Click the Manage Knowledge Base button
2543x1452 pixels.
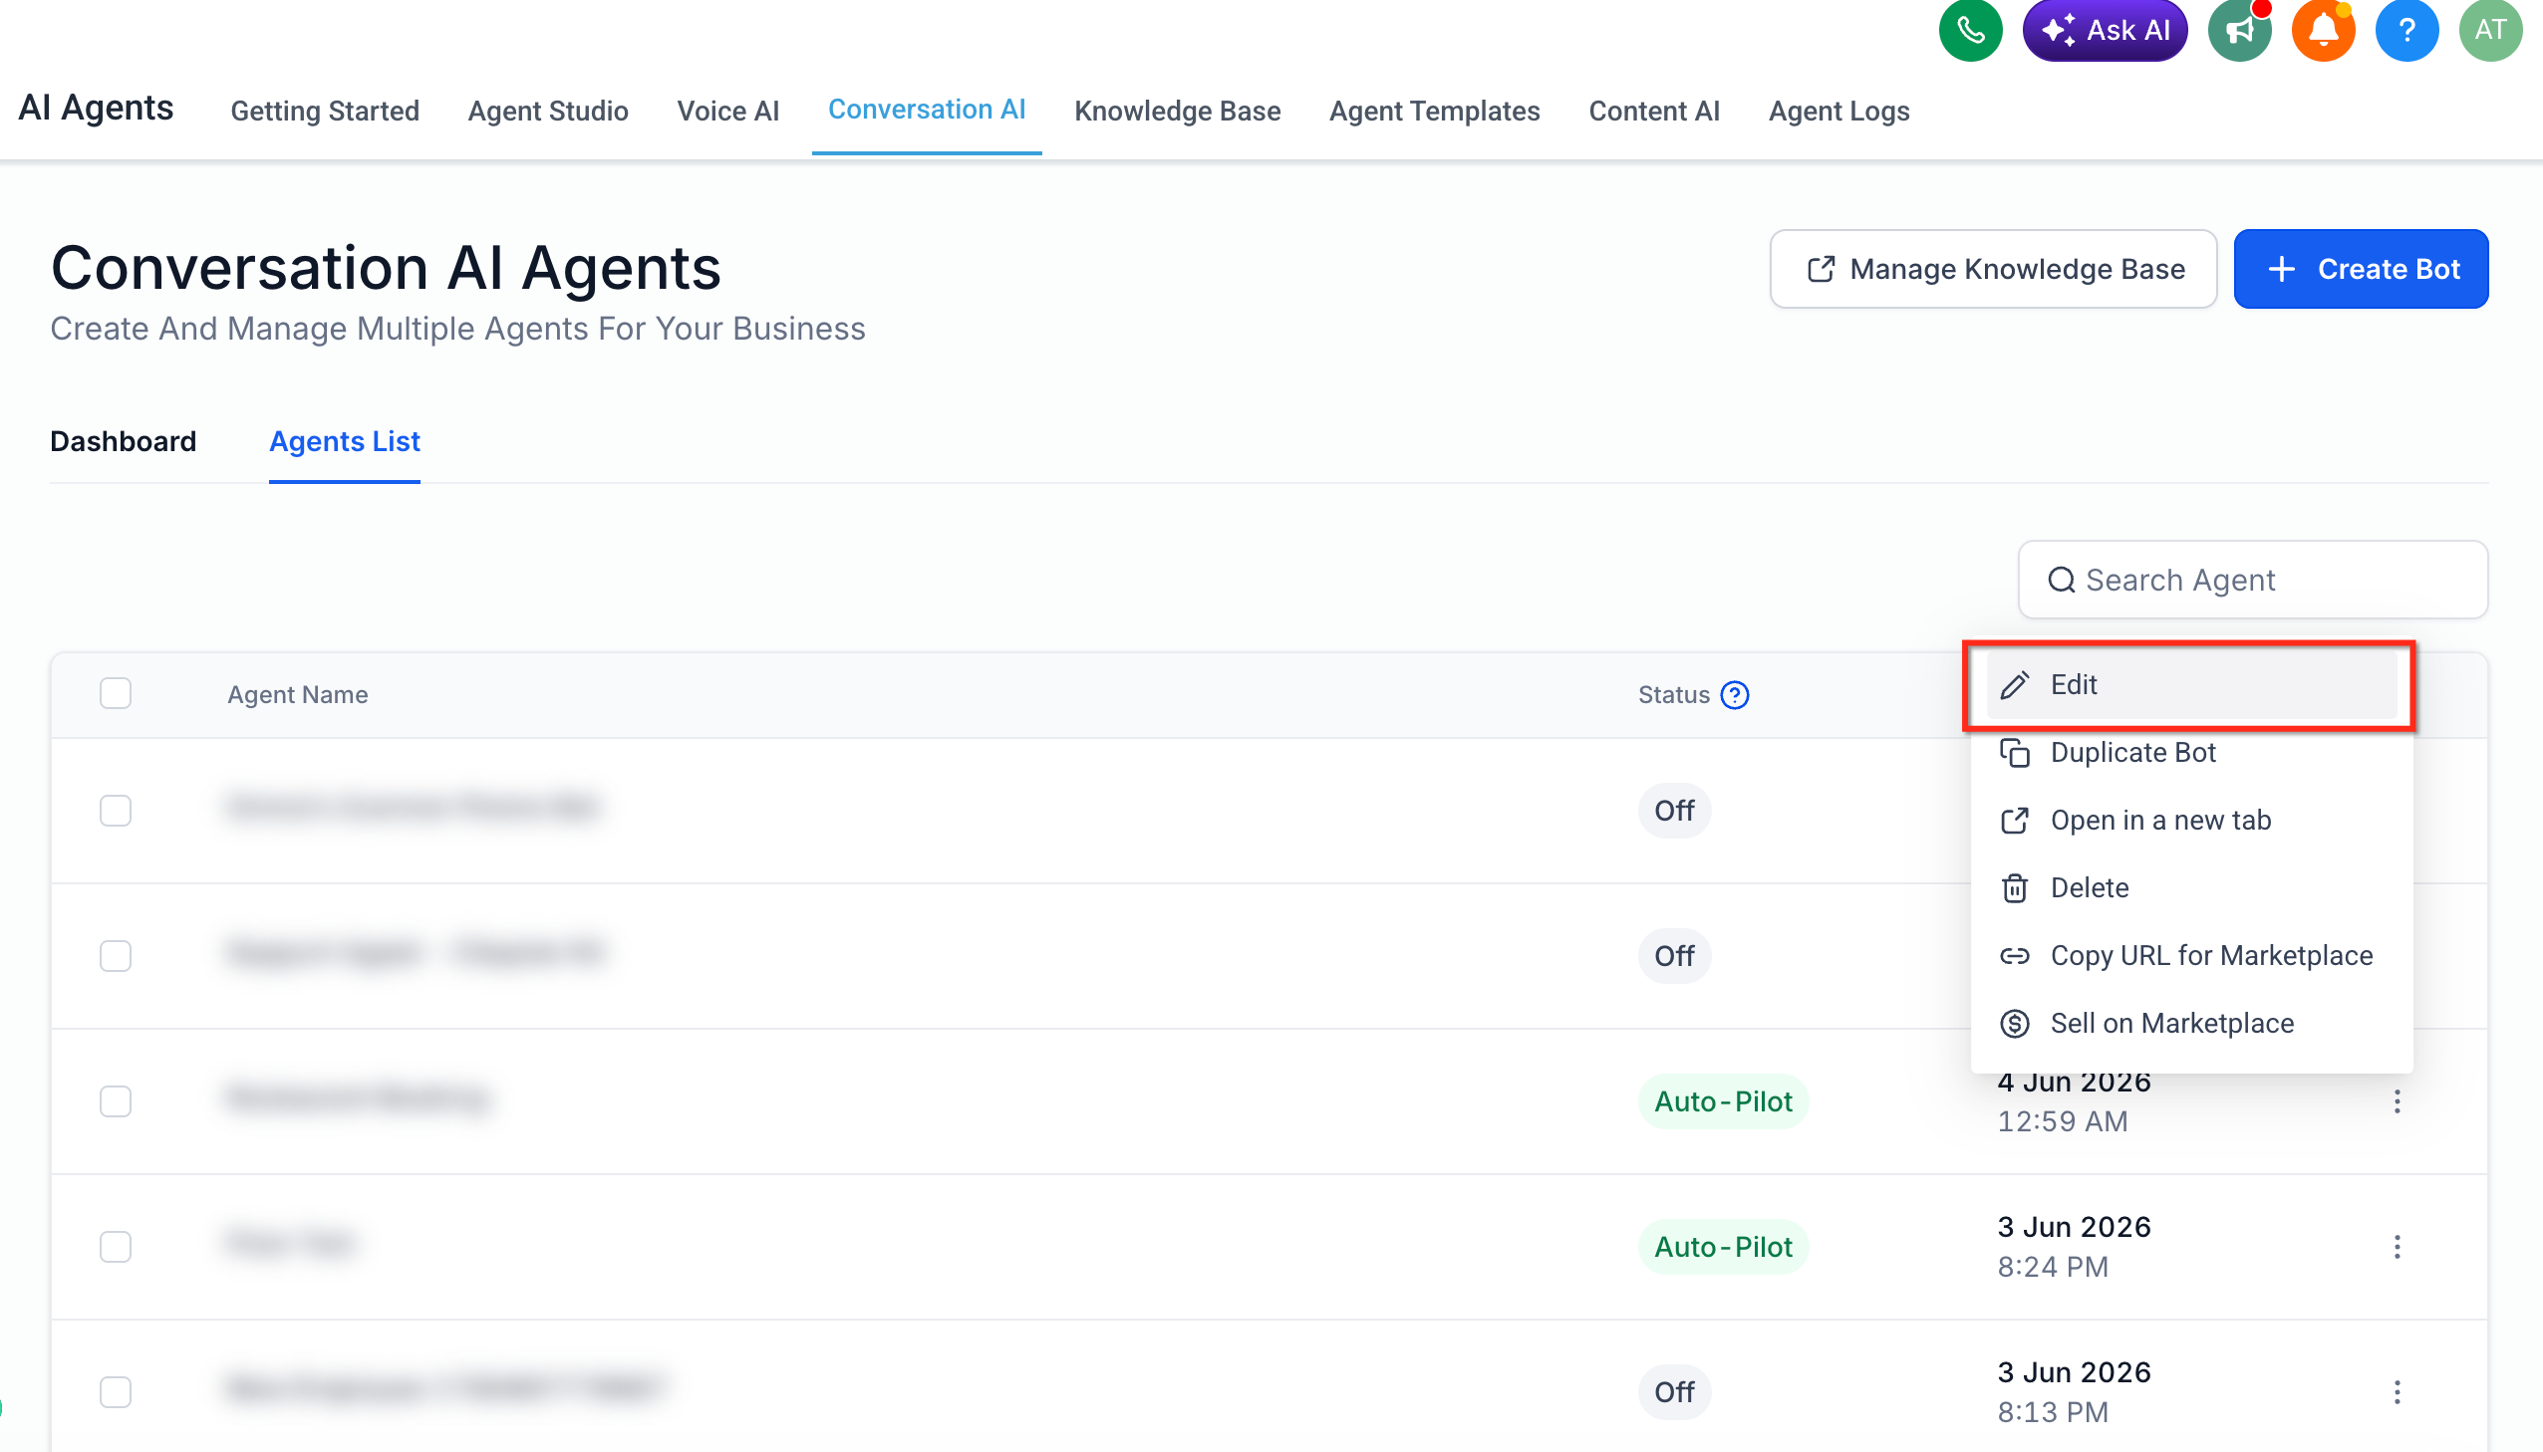(1992, 269)
